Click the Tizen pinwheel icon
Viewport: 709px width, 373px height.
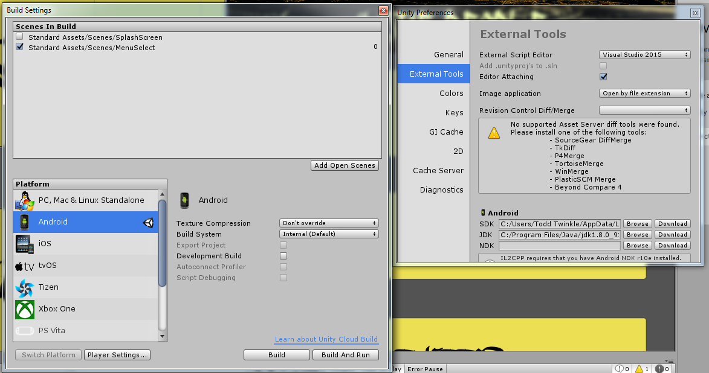pos(24,288)
